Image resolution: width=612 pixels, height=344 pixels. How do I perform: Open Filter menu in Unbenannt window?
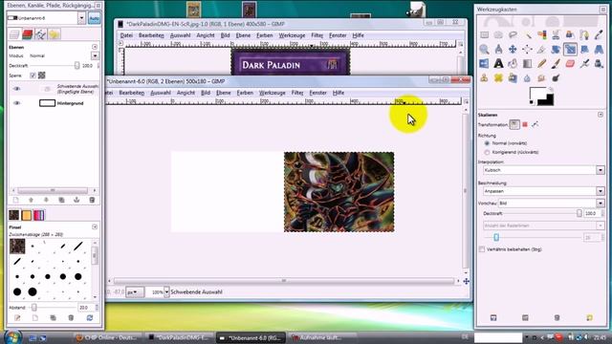(x=297, y=93)
